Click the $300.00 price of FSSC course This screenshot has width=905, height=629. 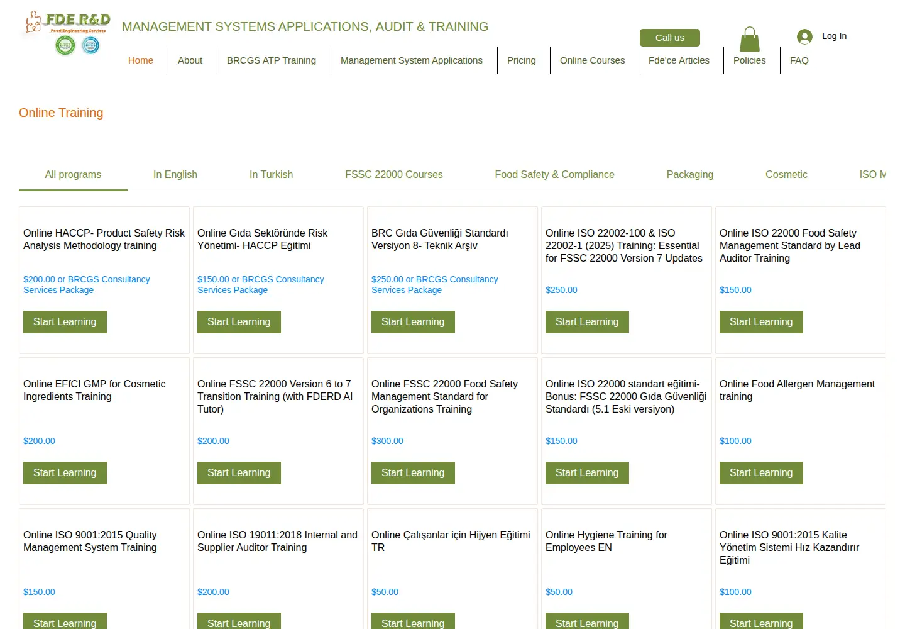(387, 441)
